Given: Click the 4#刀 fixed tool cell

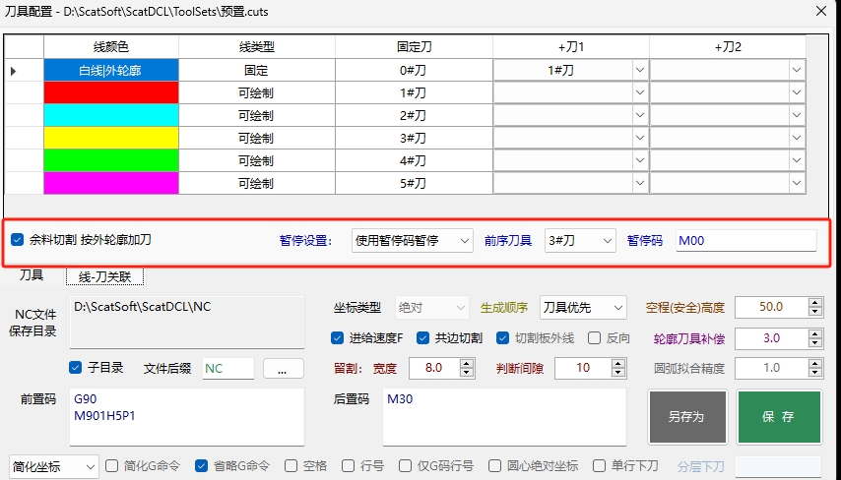Looking at the screenshot, I should [414, 160].
